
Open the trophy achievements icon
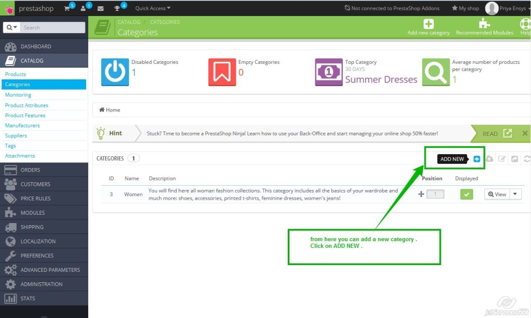117,8
